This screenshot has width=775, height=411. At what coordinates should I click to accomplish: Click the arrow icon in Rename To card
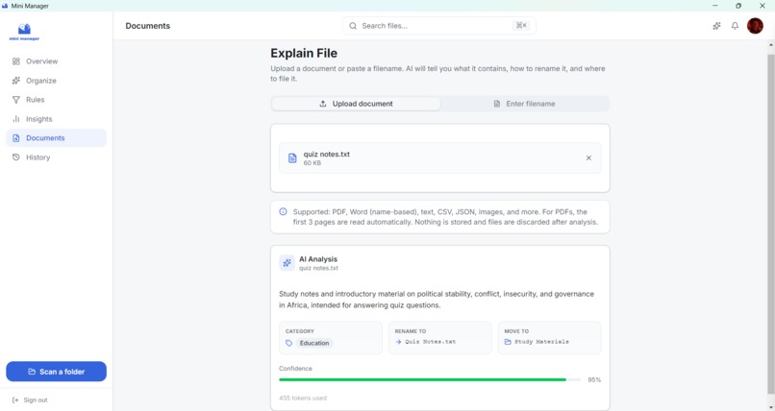(398, 342)
